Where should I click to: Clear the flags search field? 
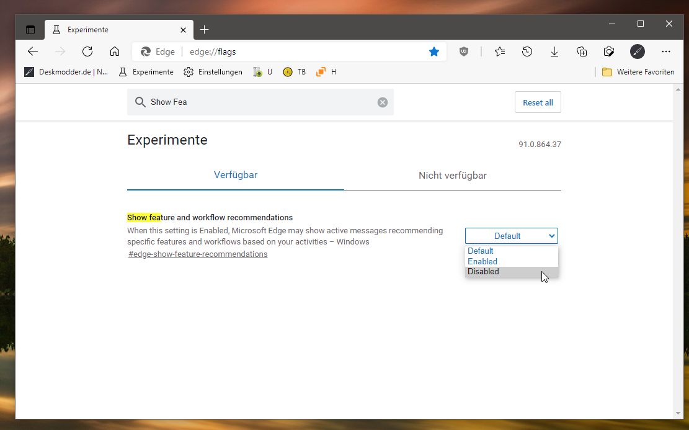coord(383,102)
